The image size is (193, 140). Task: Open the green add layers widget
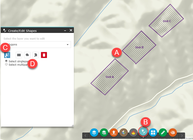tap(104, 133)
